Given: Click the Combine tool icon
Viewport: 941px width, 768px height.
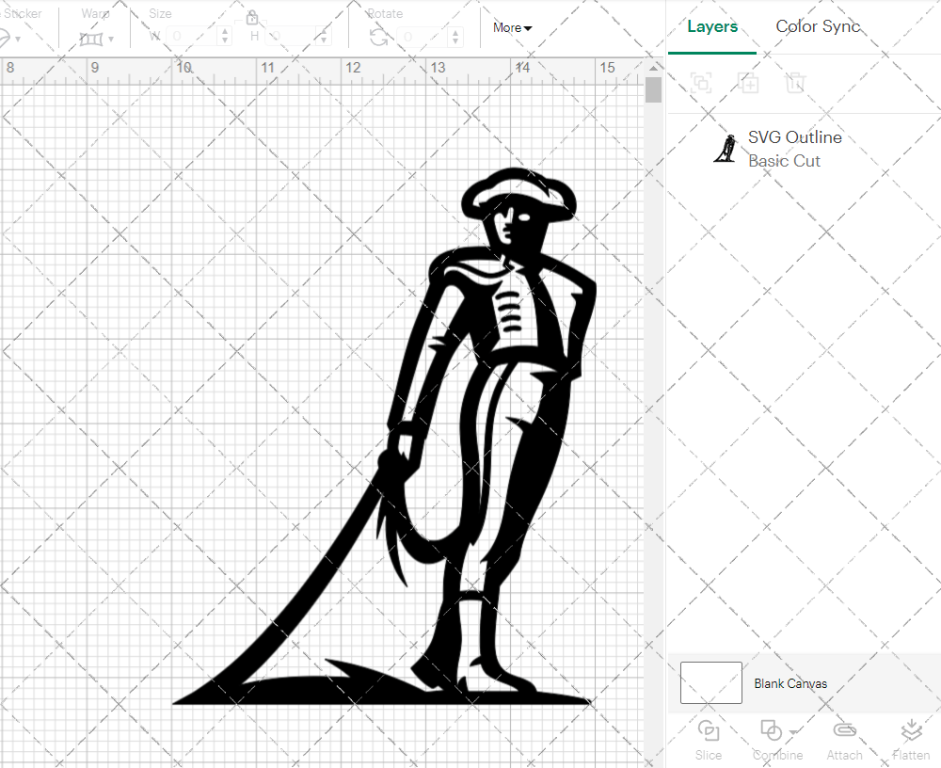Looking at the screenshot, I should coord(771,730).
